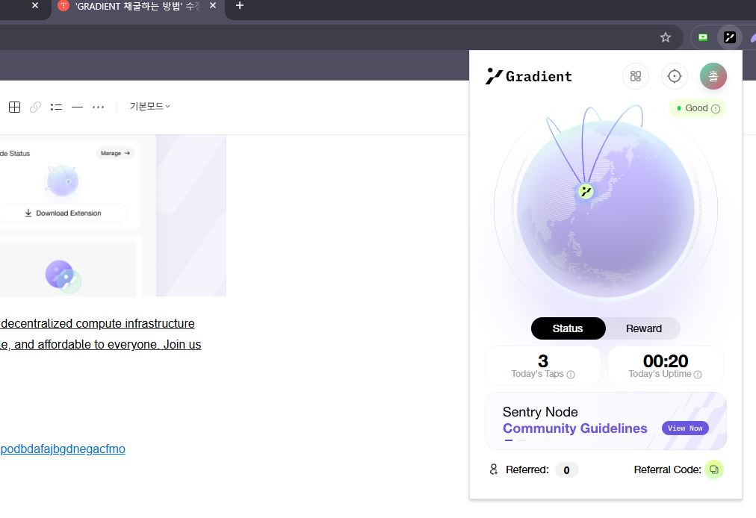
Task: Click the Referred count value 0
Action: coord(566,469)
